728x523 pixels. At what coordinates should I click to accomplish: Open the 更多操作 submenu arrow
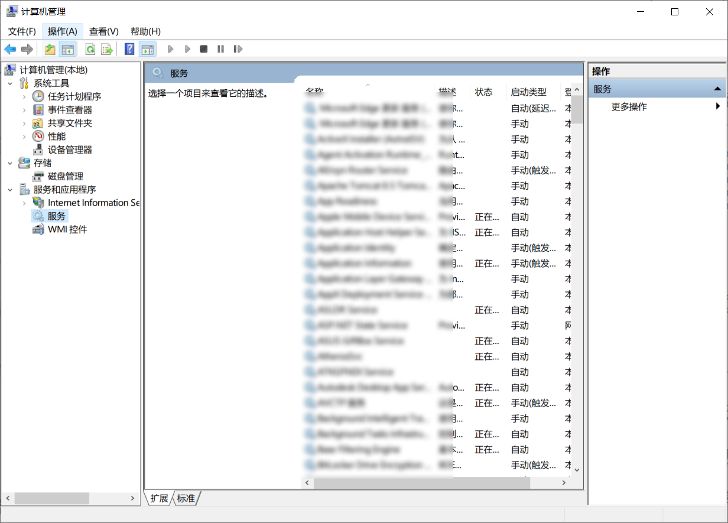click(718, 107)
